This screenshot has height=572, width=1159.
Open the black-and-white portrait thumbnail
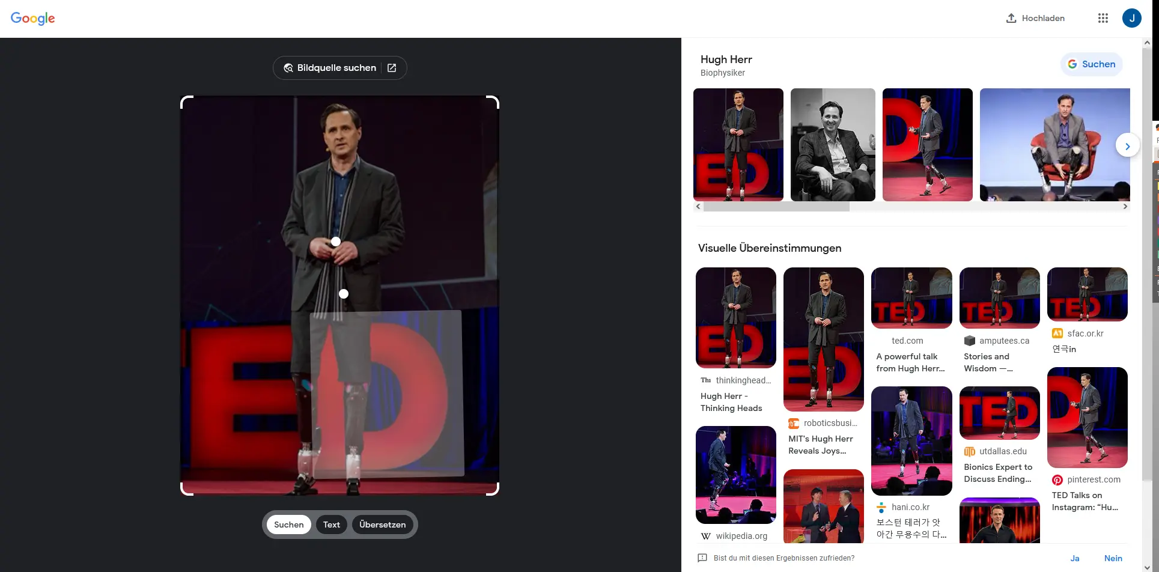pos(832,145)
